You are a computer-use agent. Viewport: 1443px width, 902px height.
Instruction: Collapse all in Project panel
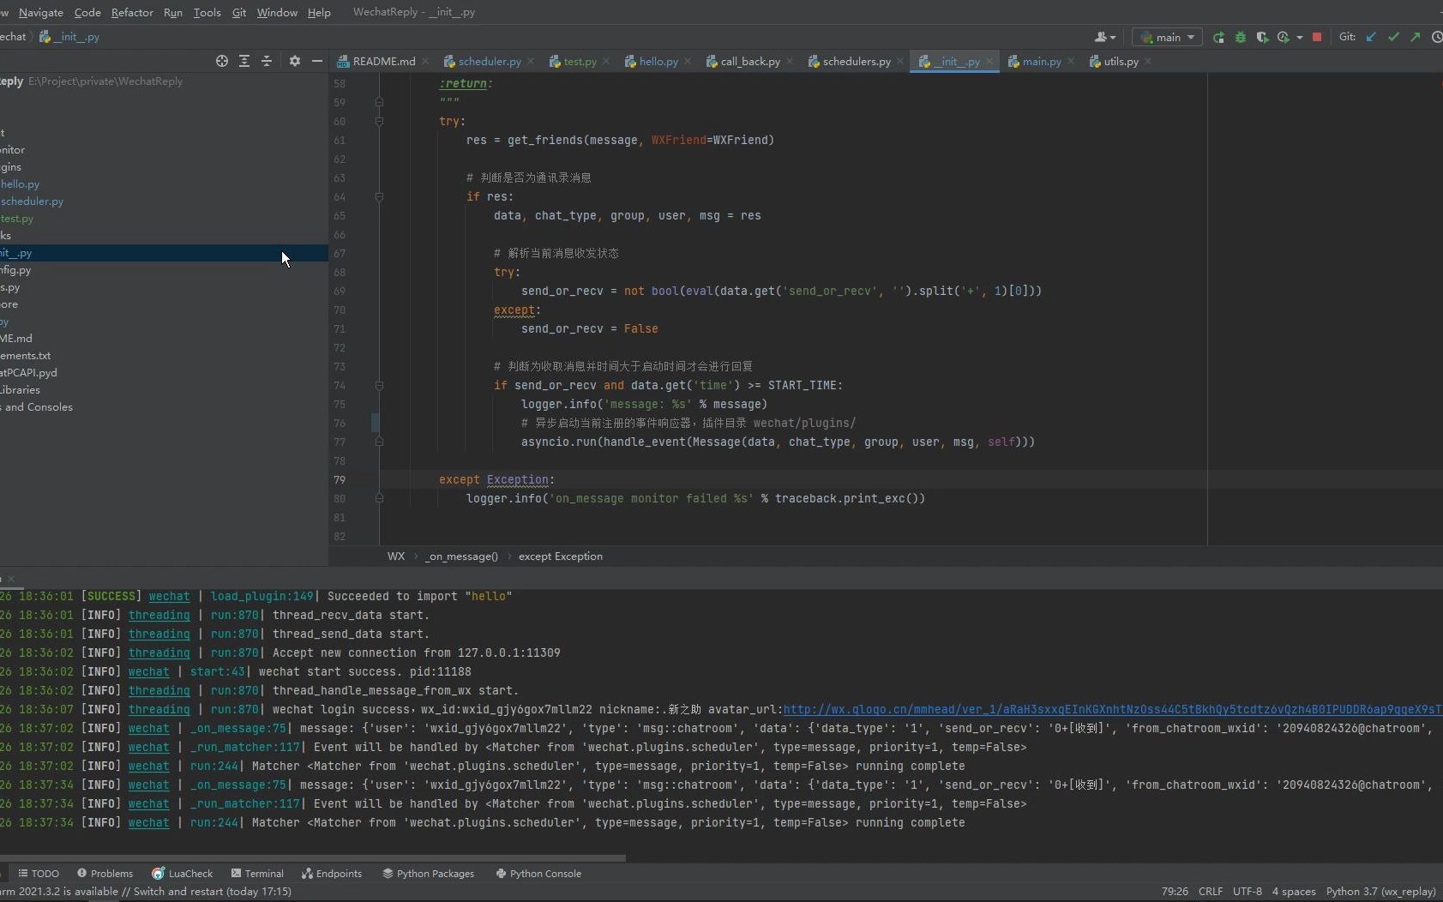[267, 61]
